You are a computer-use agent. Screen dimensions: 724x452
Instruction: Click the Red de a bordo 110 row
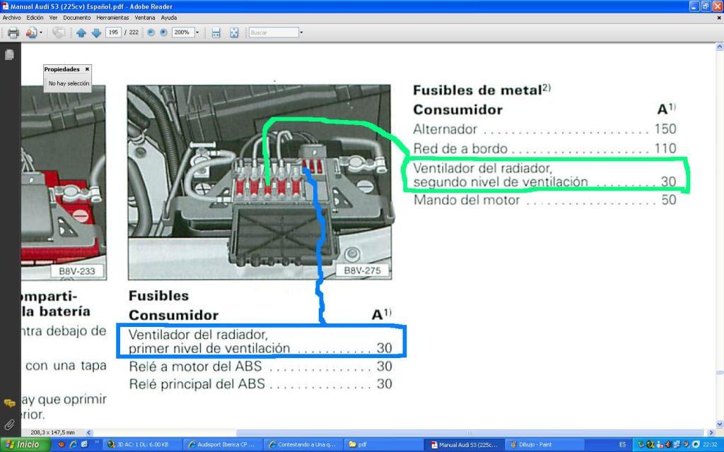tap(545, 148)
